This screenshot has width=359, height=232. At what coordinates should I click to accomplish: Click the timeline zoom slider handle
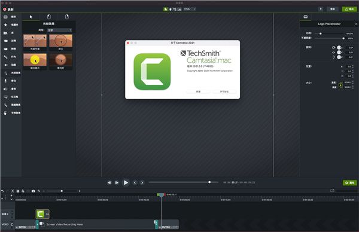62,191
